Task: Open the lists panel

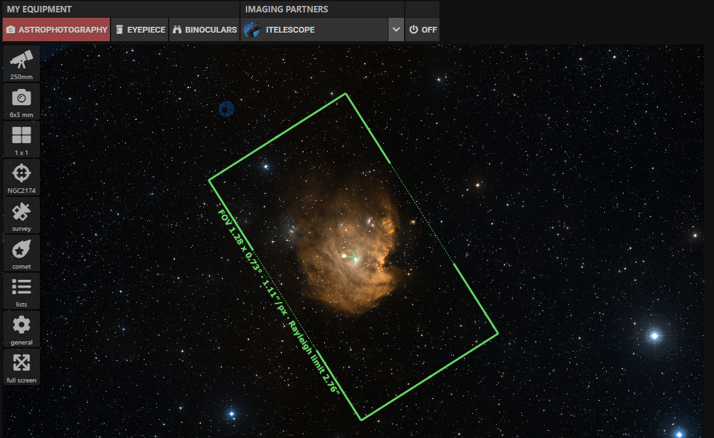Action: pos(22,292)
